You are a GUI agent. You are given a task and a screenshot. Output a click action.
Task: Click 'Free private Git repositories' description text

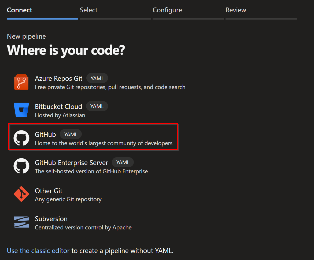click(110, 87)
